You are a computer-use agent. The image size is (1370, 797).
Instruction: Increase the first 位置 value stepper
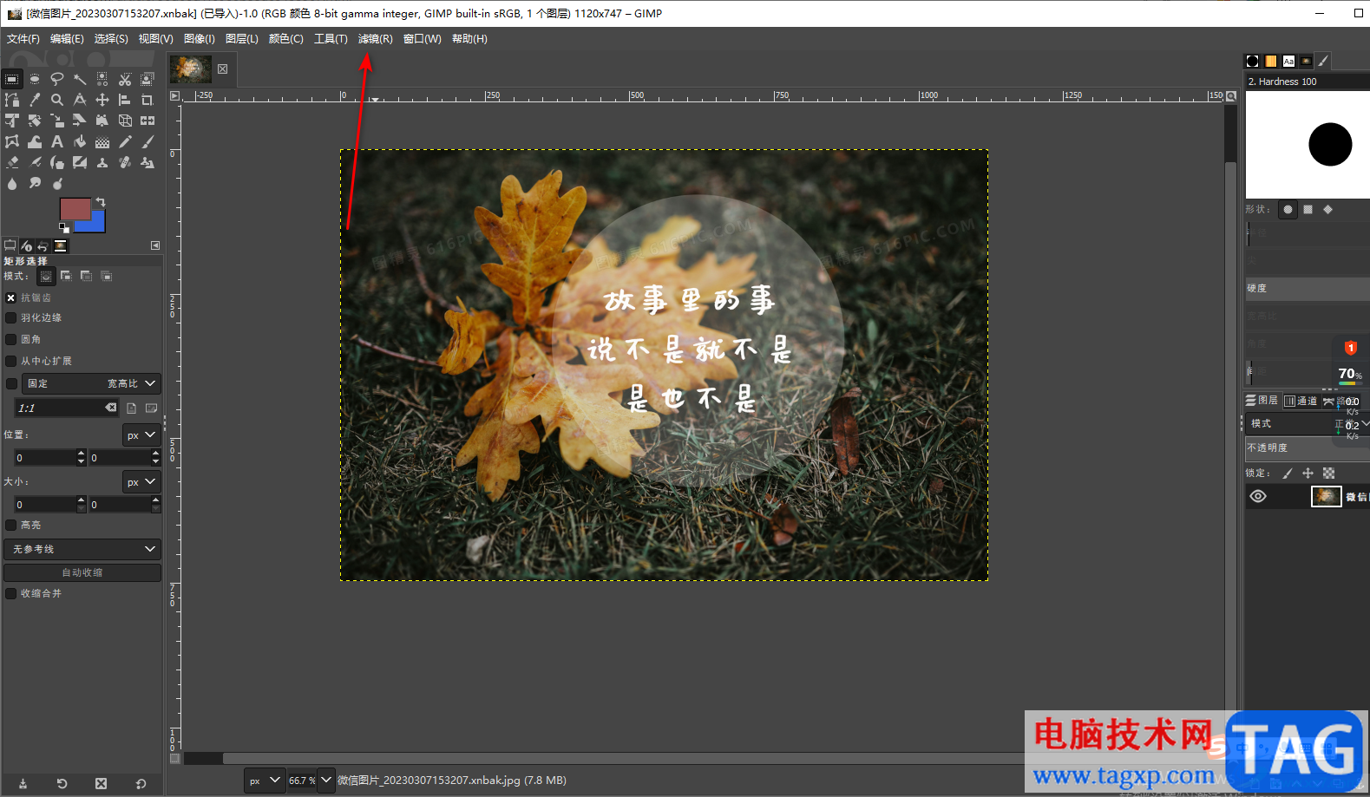81,453
